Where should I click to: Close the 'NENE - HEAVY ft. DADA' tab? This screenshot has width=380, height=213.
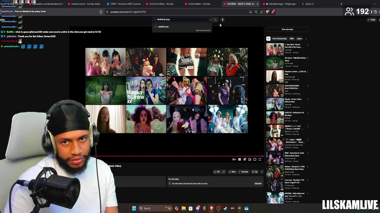click(257, 4)
